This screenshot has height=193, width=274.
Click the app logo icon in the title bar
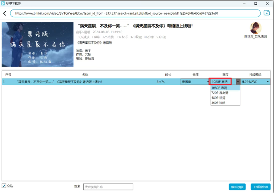tap(3, 3)
